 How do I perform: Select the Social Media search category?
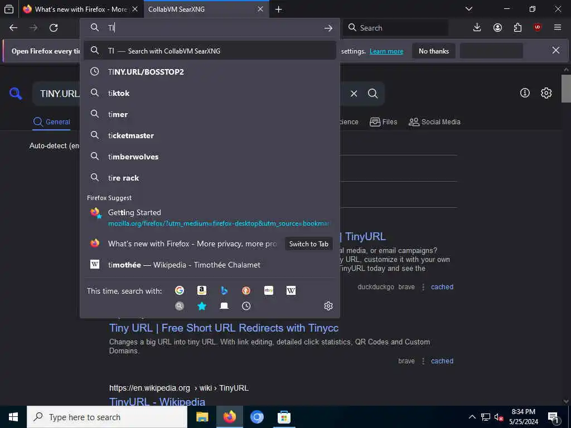point(434,122)
